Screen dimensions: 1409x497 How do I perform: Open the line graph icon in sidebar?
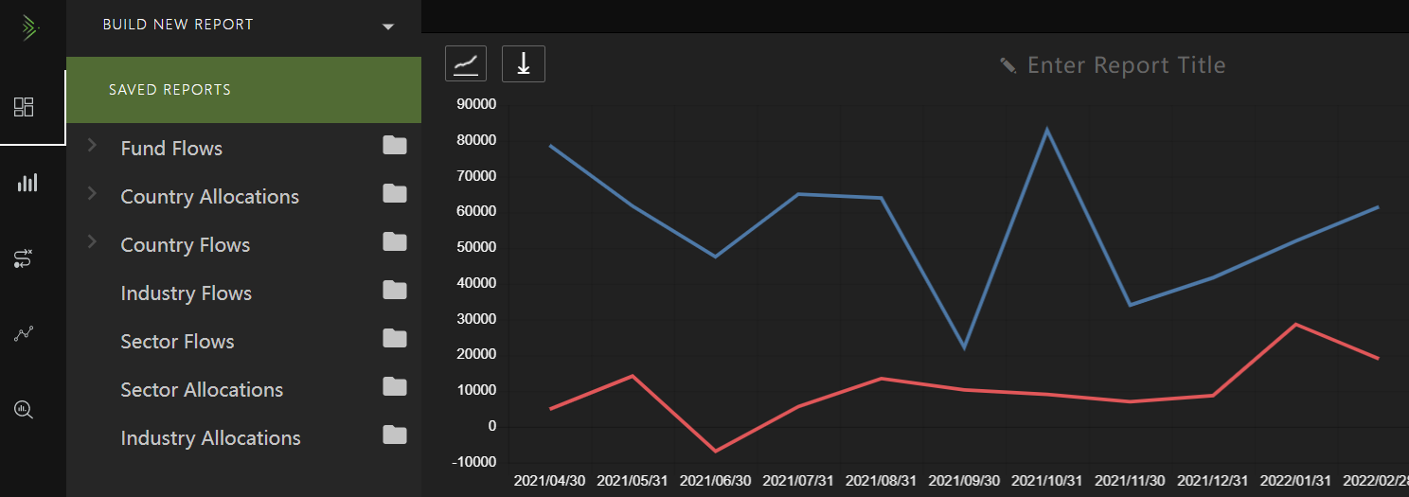pos(24,333)
